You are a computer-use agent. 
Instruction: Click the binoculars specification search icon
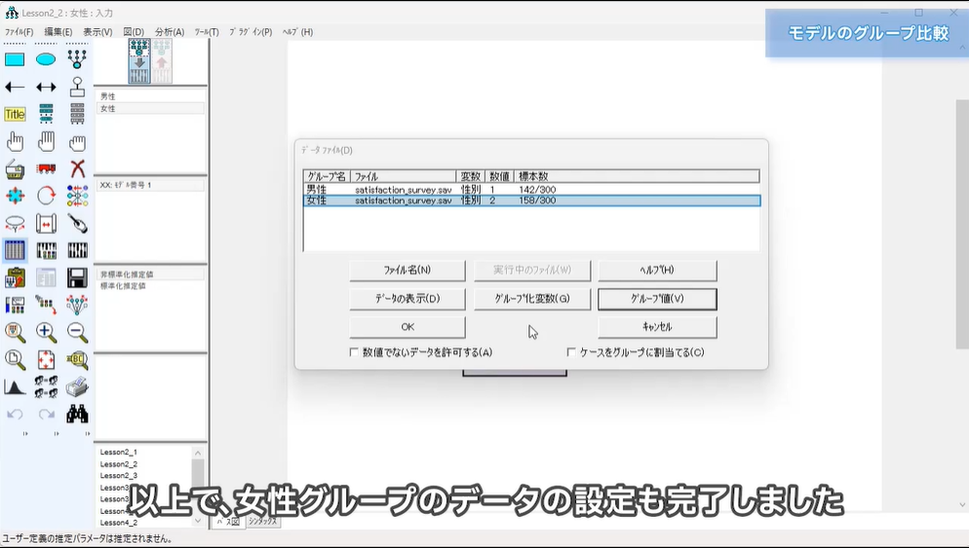coord(77,414)
